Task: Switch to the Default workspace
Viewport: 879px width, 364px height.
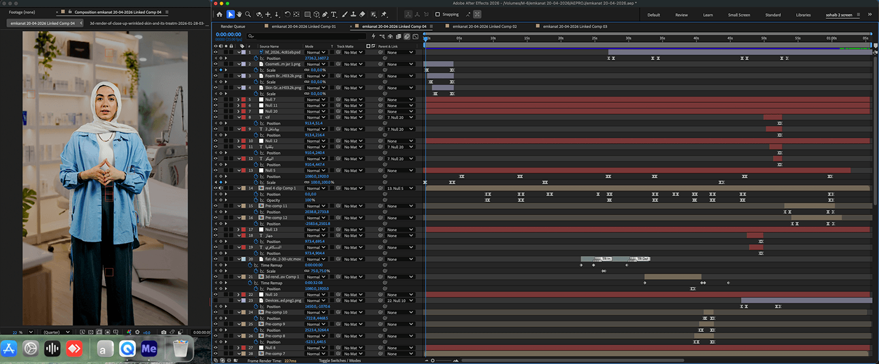Action: [x=654, y=14]
